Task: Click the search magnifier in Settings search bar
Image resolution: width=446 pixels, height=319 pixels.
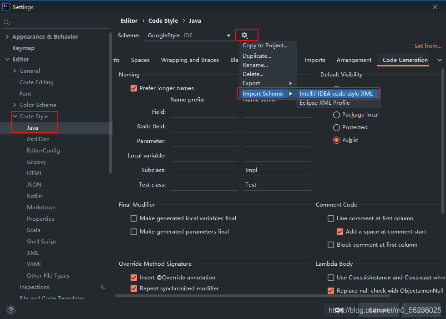Action: pyautogui.click(x=6, y=21)
